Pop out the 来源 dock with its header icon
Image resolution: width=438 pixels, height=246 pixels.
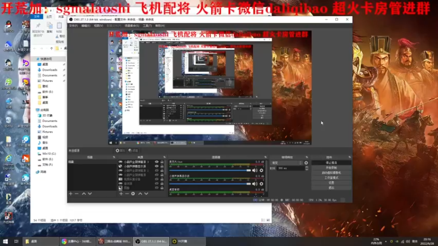tap(164, 157)
